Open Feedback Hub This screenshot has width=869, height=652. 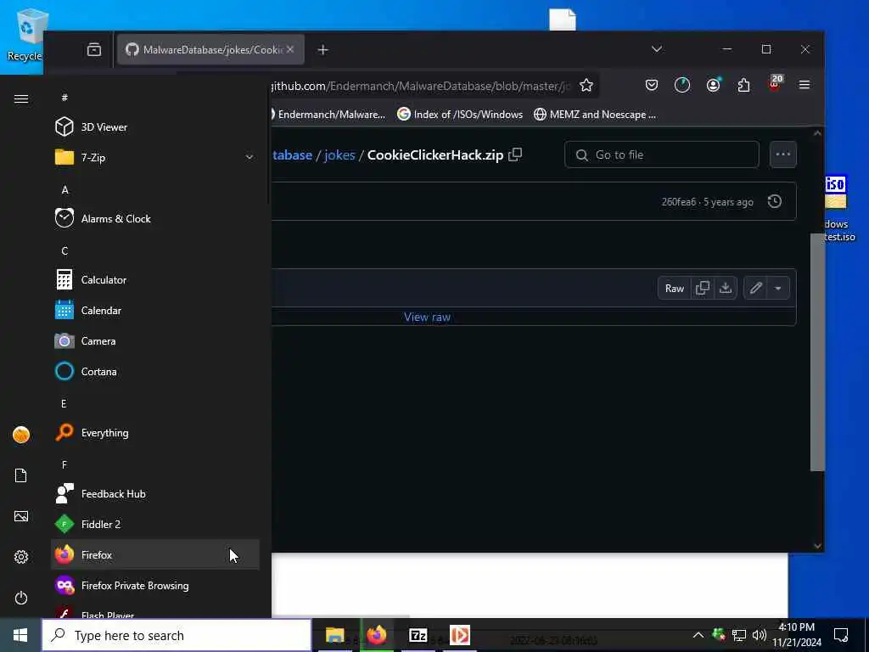coord(155,493)
